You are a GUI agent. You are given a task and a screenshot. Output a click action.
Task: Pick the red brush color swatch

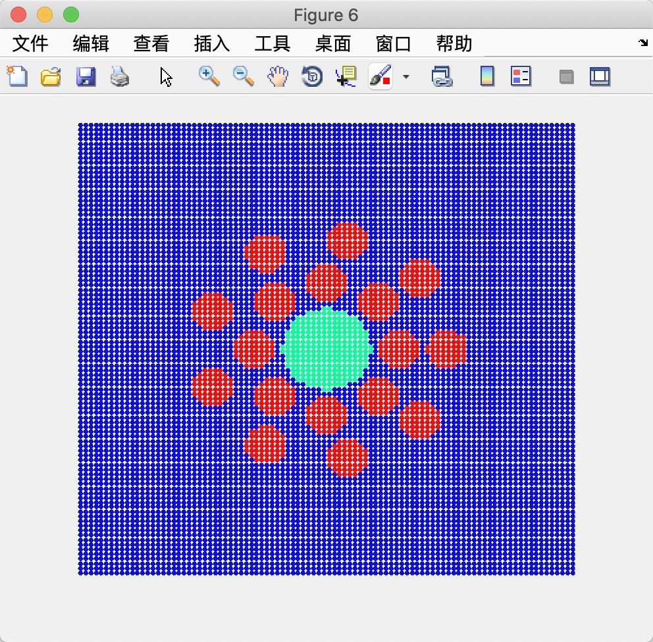coord(388,80)
